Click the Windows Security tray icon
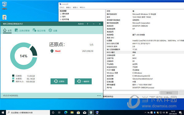Image resolution: width=184 pixels, height=115 pixels. point(158,113)
